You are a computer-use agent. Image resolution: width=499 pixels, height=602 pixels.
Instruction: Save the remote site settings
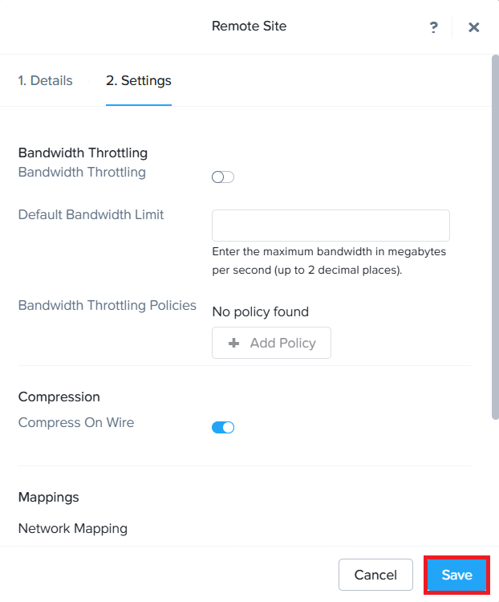tap(456, 575)
